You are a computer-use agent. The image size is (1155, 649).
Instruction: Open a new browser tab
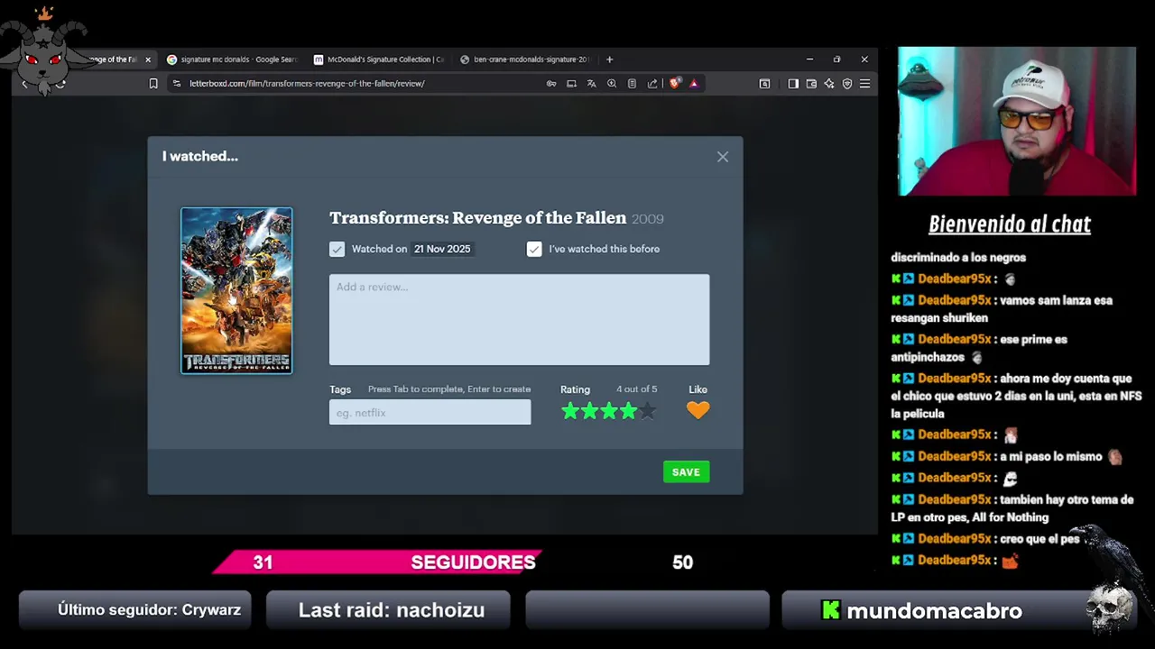[x=609, y=59]
